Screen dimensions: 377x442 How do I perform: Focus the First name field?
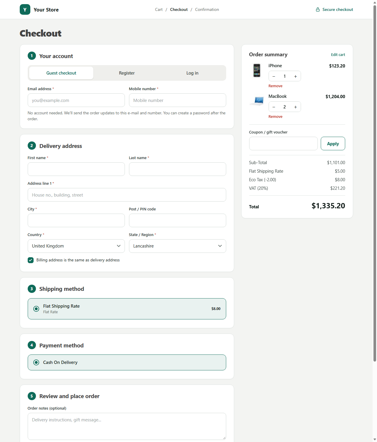point(76,169)
